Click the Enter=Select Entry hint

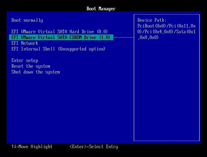(94, 147)
